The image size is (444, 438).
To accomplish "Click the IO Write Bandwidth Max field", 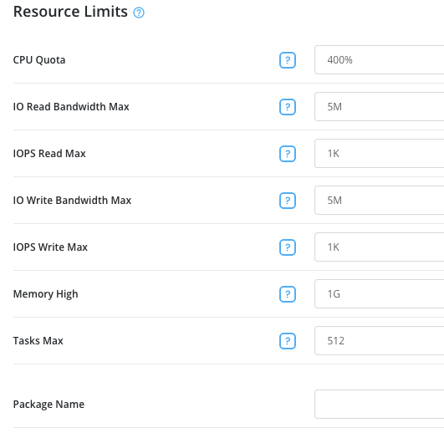I will coord(379,200).
